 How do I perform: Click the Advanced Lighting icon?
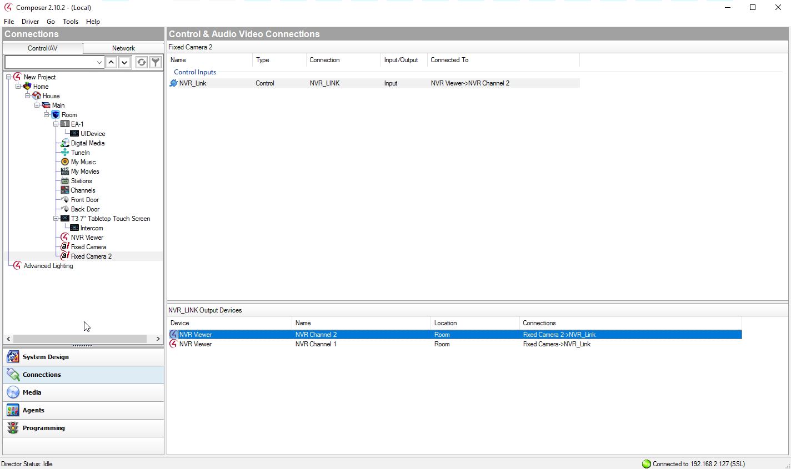coord(17,266)
